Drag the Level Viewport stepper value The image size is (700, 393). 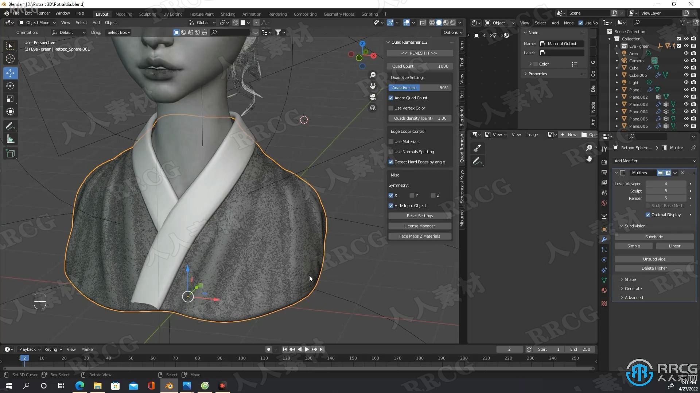click(665, 183)
